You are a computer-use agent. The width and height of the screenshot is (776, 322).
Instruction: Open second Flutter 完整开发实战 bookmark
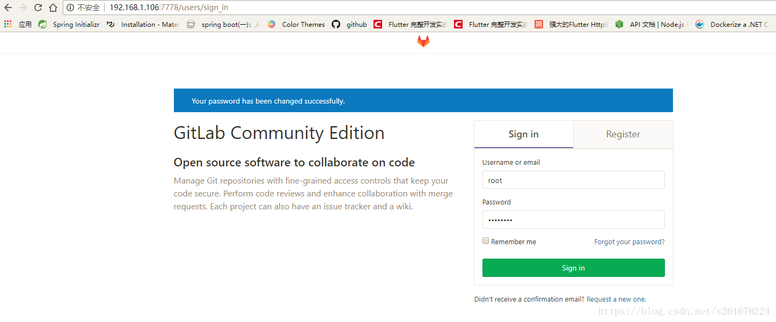(x=491, y=24)
